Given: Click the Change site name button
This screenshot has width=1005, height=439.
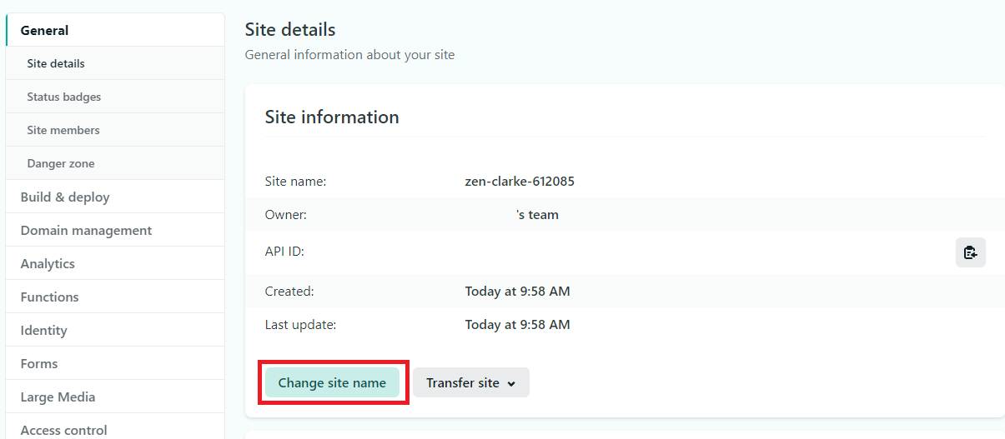Looking at the screenshot, I should pos(332,383).
